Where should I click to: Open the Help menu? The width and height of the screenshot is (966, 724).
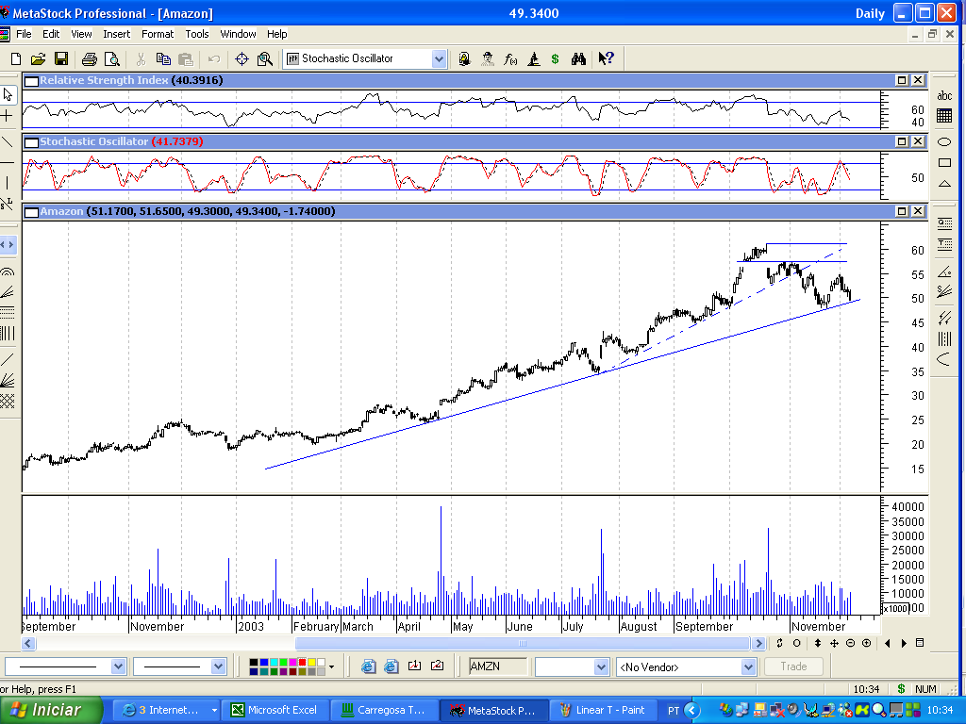click(276, 34)
